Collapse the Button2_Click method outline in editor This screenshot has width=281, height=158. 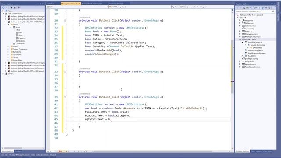tap(65, 72)
